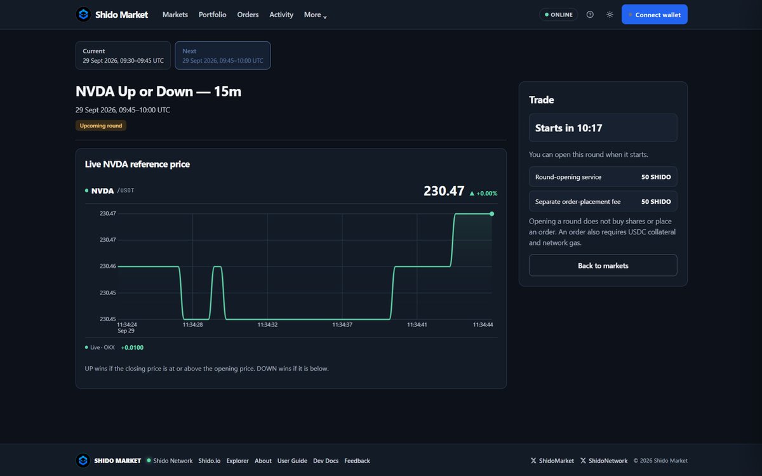Click the +0.00% percentage change
The width and height of the screenshot is (762, 476).
pyautogui.click(x=487, y=193)
